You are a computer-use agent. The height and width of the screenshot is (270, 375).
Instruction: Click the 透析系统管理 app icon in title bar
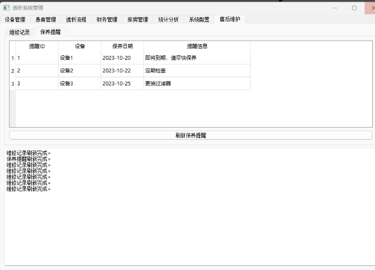(x=7, y=8)
